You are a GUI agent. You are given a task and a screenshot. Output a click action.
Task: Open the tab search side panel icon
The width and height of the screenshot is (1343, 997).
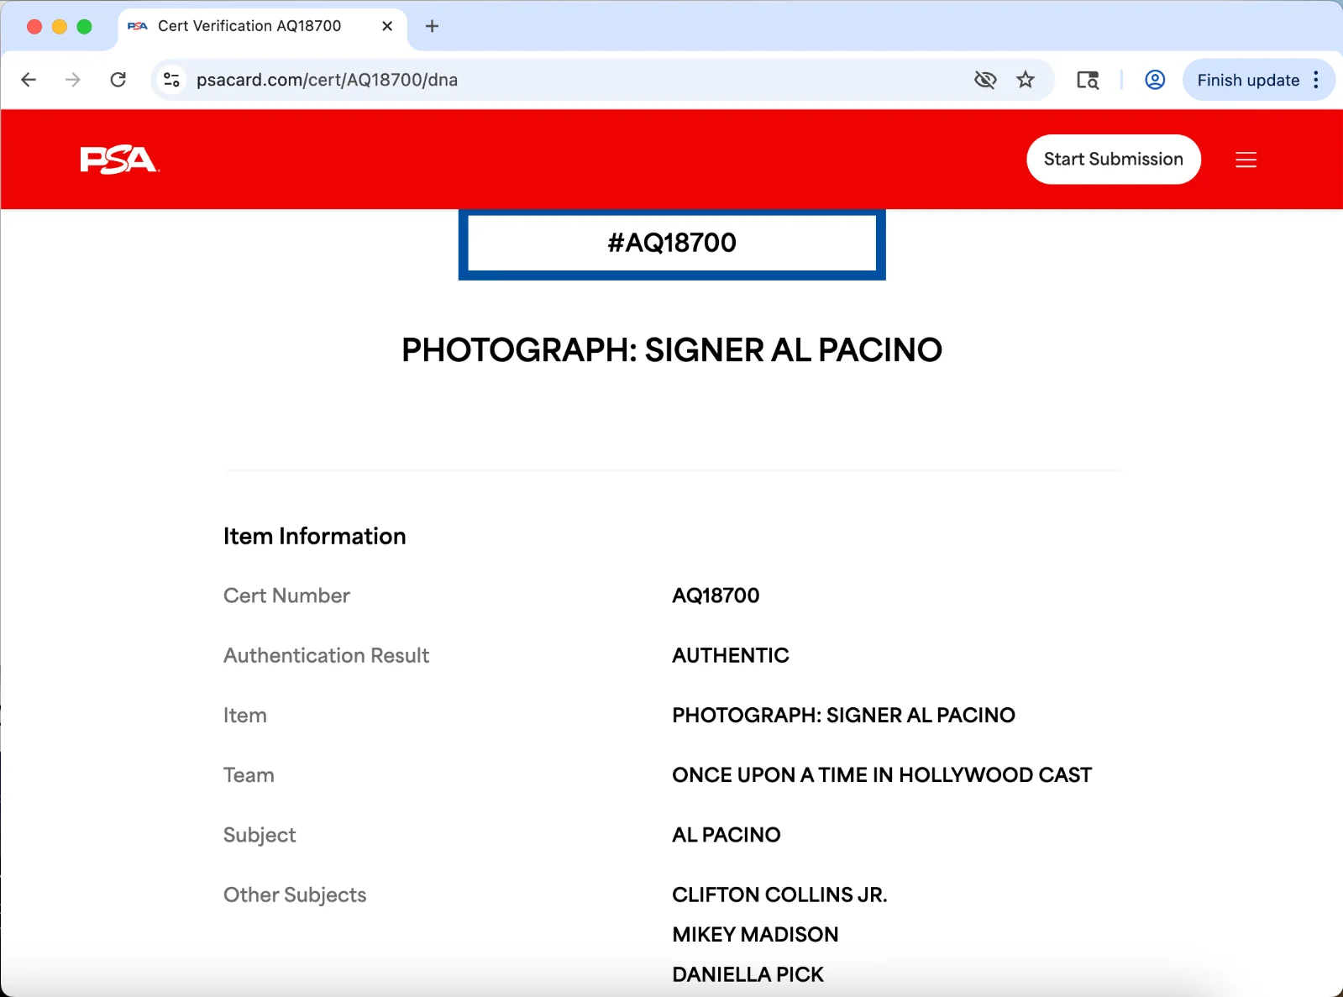coord(1088,80)
